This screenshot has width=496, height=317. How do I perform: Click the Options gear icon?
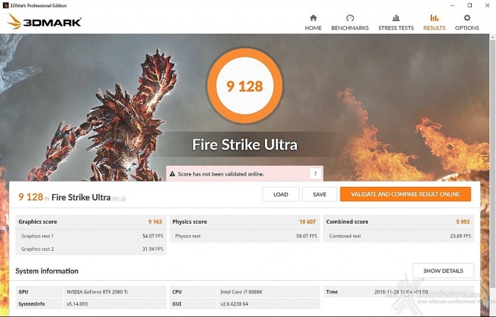467,18
